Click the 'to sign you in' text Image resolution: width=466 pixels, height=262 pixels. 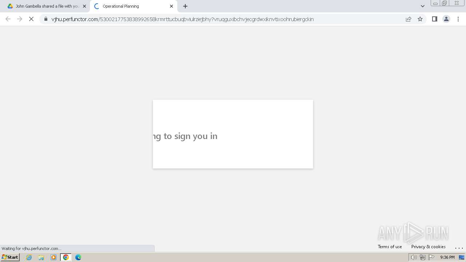click(190, 136)
